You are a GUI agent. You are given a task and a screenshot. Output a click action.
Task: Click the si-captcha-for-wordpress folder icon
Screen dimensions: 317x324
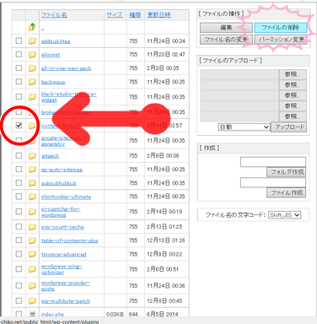tap(32, 212)
